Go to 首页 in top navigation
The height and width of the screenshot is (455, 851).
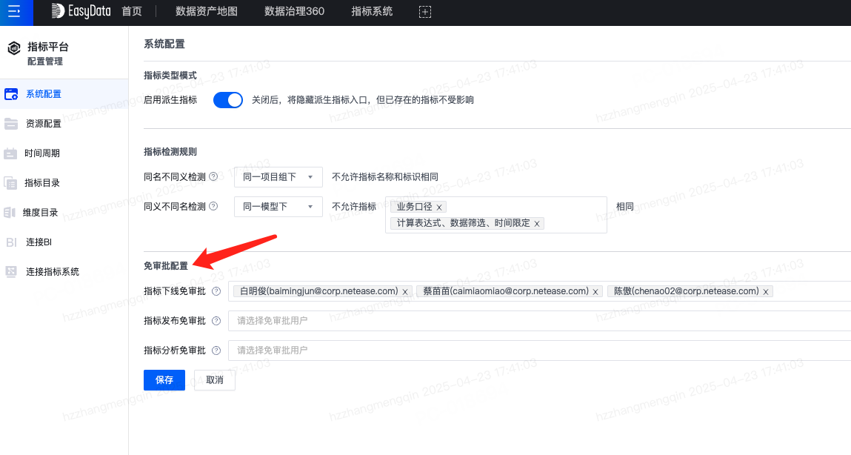pos(131,11)
